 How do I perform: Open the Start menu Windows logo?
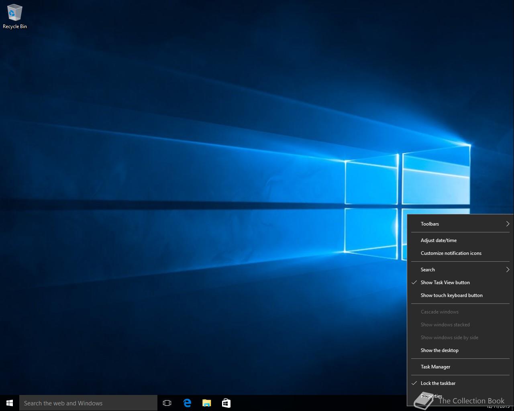pyautogui.click(x=10, y=403)
